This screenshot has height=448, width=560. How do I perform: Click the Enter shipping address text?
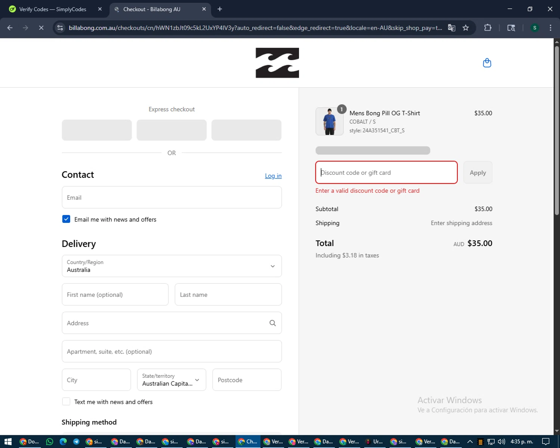(x=461, y=223)
